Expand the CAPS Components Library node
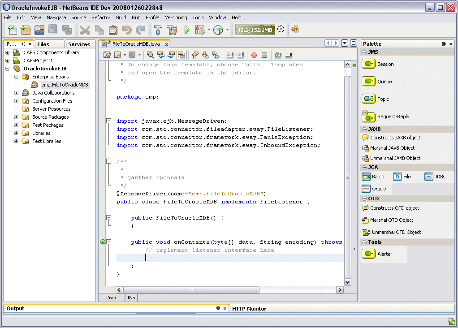The image size is (458, 328). pyautogui.click(x=8, y=52)
